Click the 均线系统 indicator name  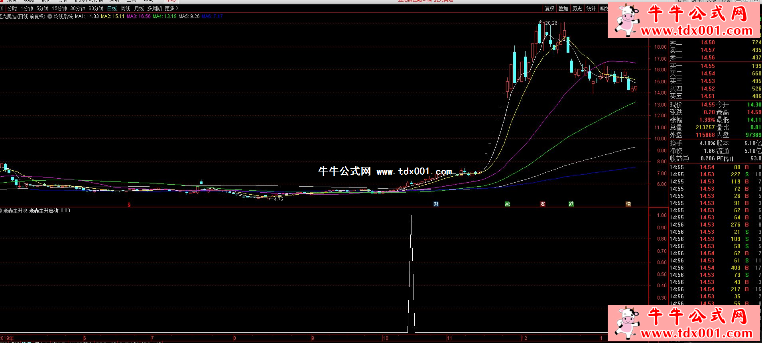(63, 16)
